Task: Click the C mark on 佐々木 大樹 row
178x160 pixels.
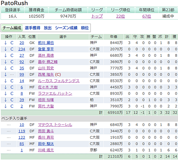Action: [x=12, y=87]
